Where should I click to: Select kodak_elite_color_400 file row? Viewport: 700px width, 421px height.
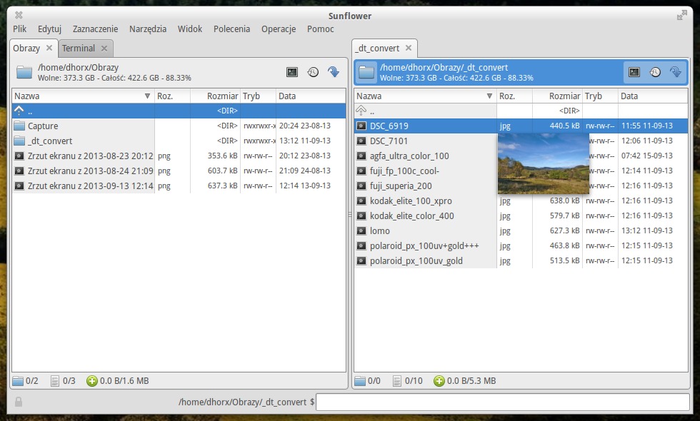pyautogui.click(x=521, y=215)
